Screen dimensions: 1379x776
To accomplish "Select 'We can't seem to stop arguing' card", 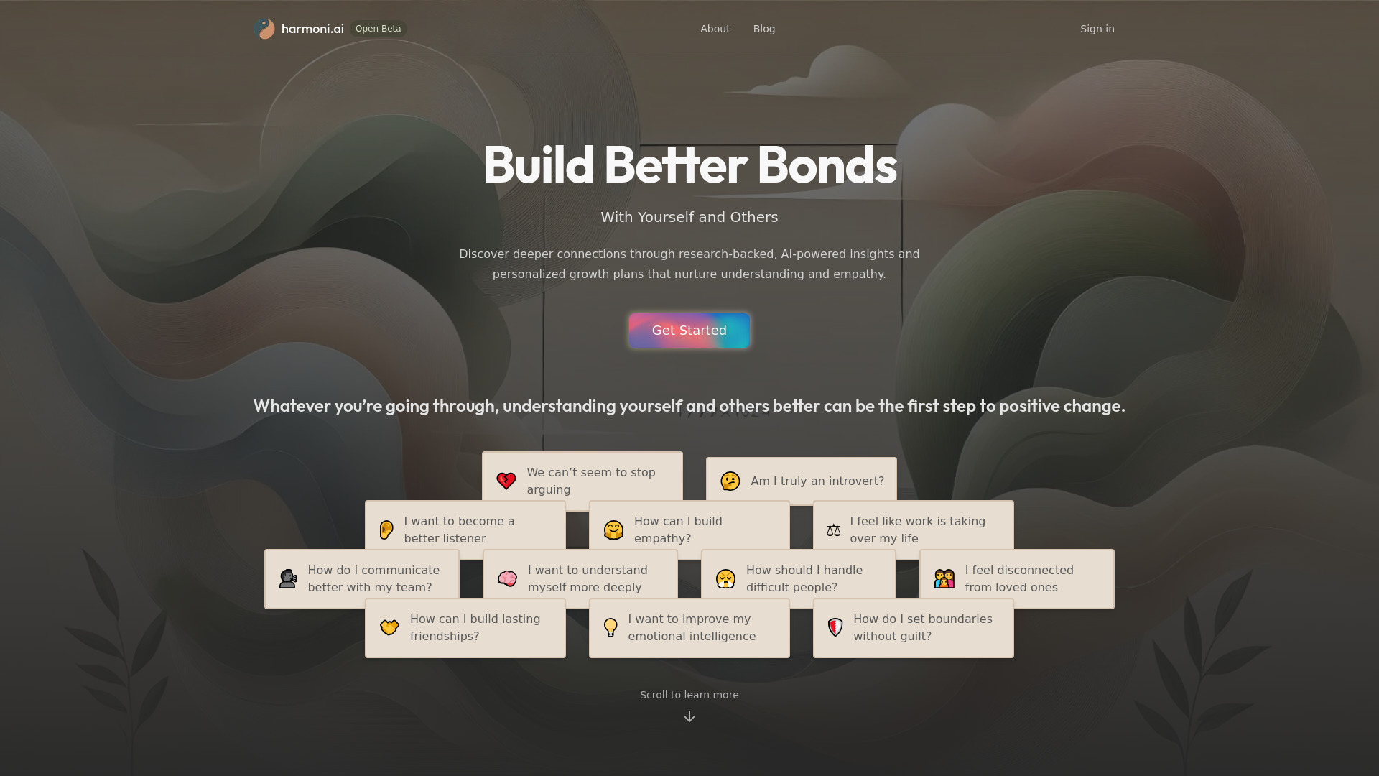I will pyautogui.click(x=582, y=481).
